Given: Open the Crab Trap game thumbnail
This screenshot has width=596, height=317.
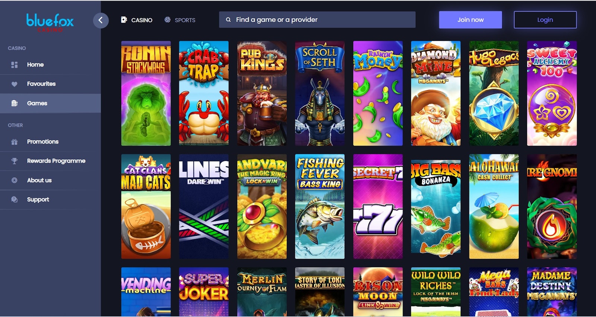Looking at the screenshot, I should coord(204,93).
